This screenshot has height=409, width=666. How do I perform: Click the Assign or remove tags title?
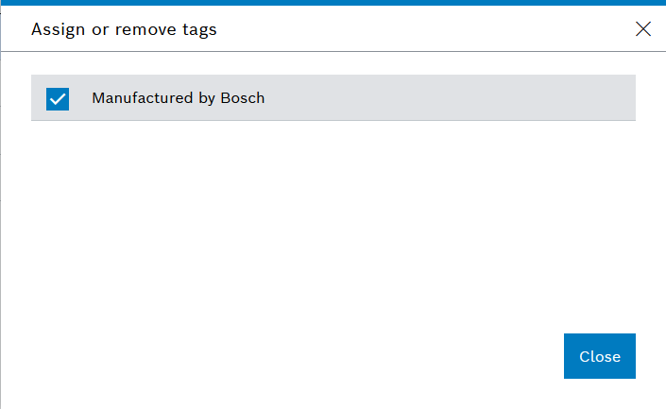(x=124, y=29)
